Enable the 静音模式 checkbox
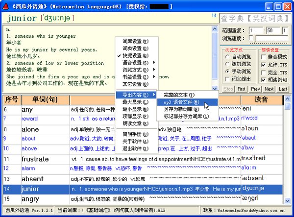This screenshot has height=217, width=294. coord(264,57)
